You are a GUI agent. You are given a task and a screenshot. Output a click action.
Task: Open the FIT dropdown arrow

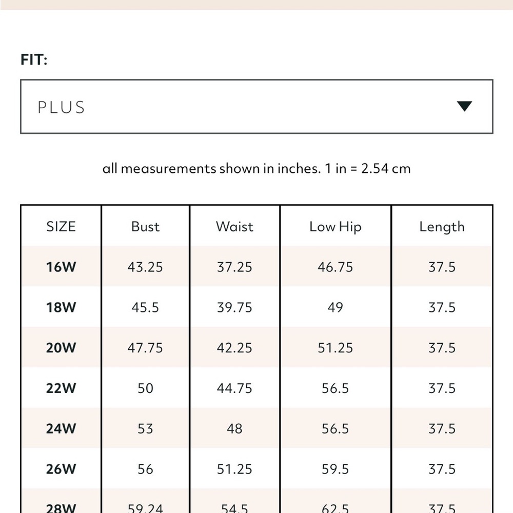(x=464, y=106)
